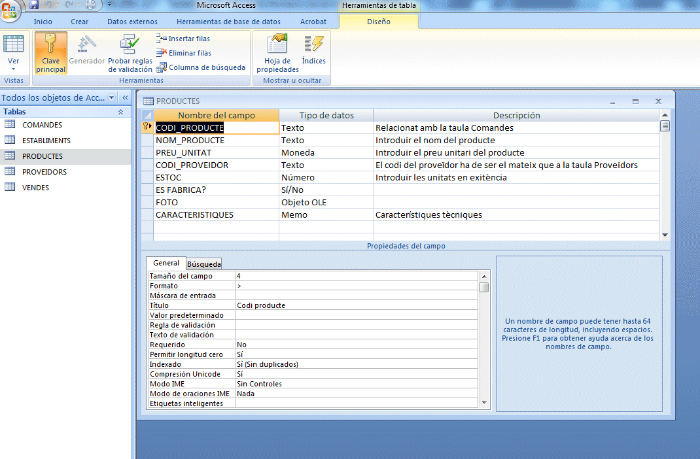Click the 'Memo' data type cell

(x=326, y=215)
